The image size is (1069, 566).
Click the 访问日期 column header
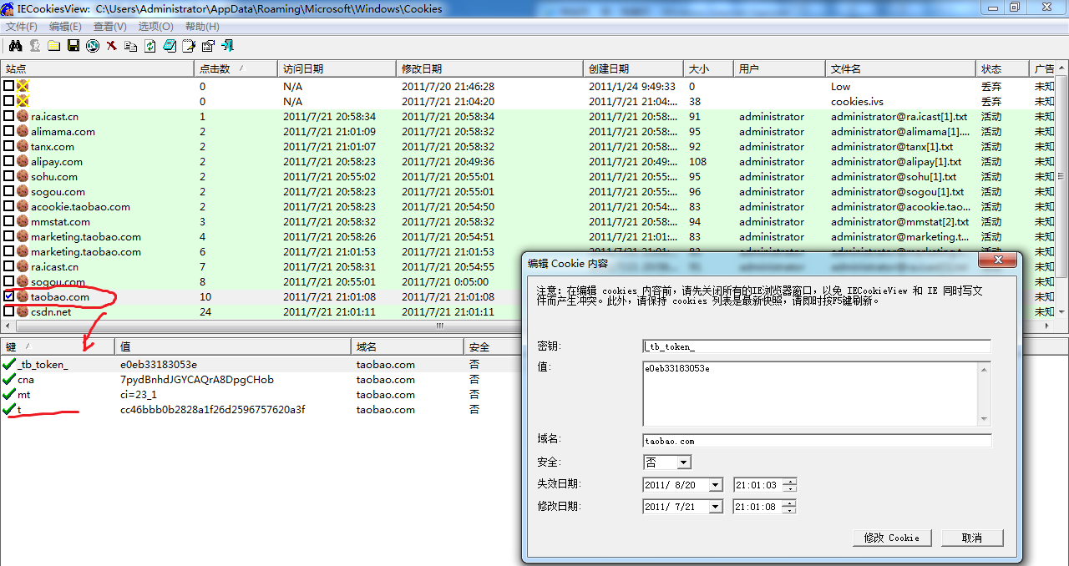pyautogui.click(x=337, y=68)
